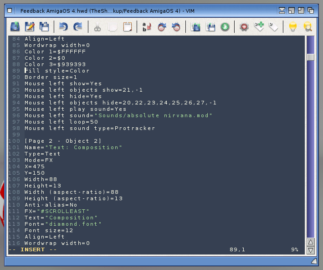This screenshot has height=270, width=323.
Task: Click the Find Help search icon
Action: tap(308, 27)
